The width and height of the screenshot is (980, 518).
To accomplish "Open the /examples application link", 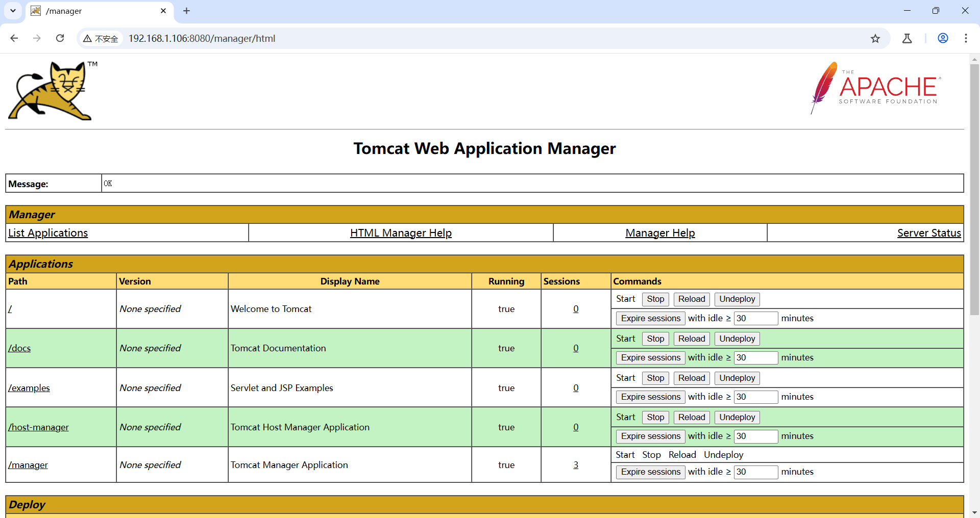I will 29,388.
